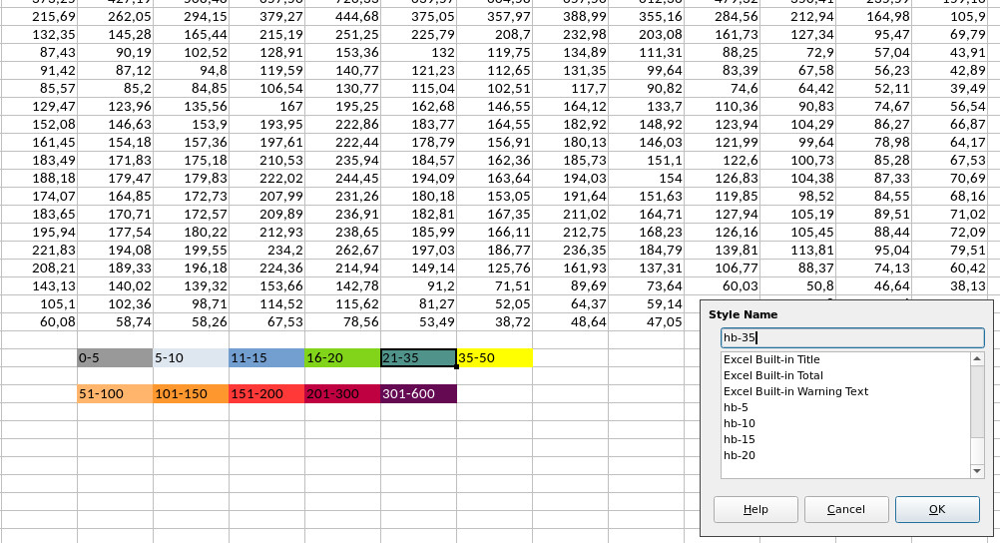Click the yellow '35-50' legend cell
This screenshot has height=543, width=1000.
tap(494, 357)
